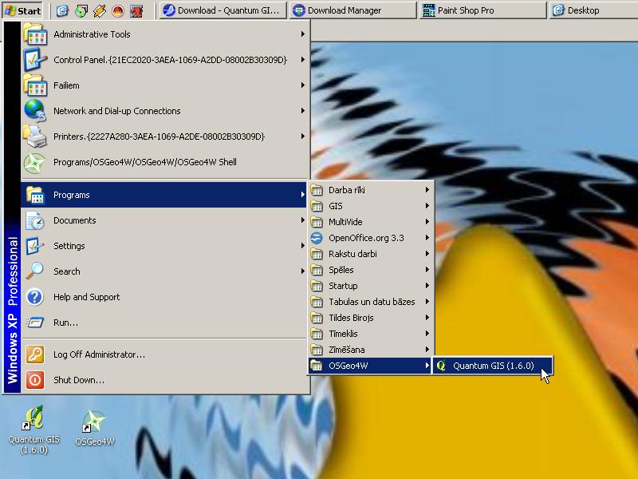Image resolution: width=638 pixels, height=479 pixels.
Task: Click the OpenOffice.org 3.3 icon
Action: (x=317, y=238)
